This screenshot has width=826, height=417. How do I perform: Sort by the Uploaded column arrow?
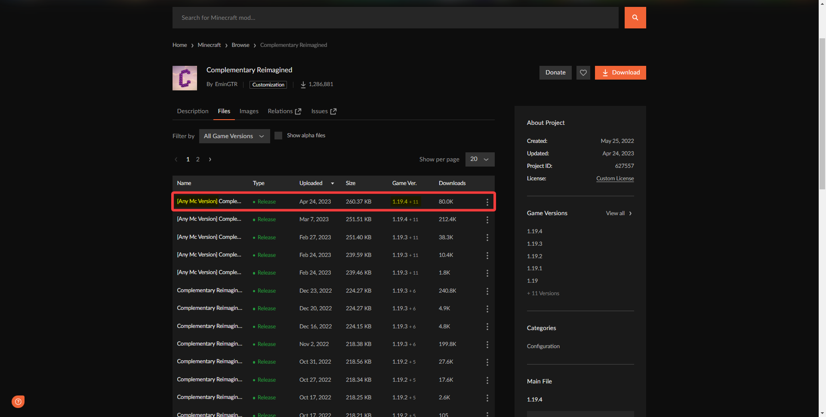click(332, 183)
